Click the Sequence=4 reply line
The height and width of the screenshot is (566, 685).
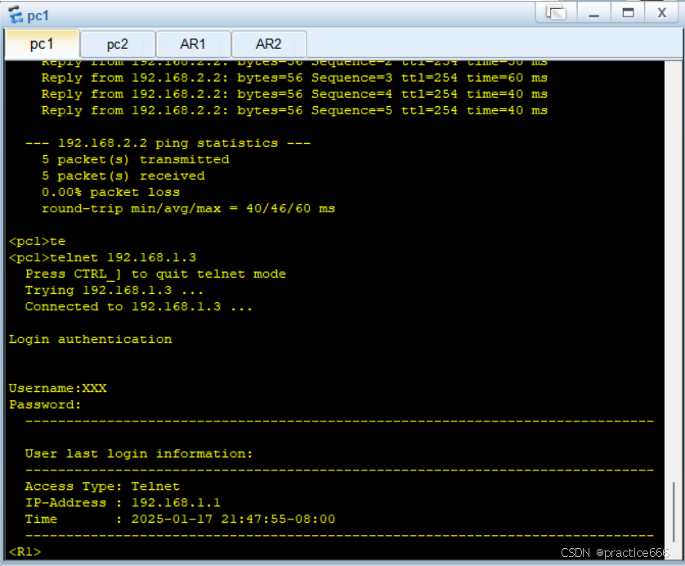[294, 94]
